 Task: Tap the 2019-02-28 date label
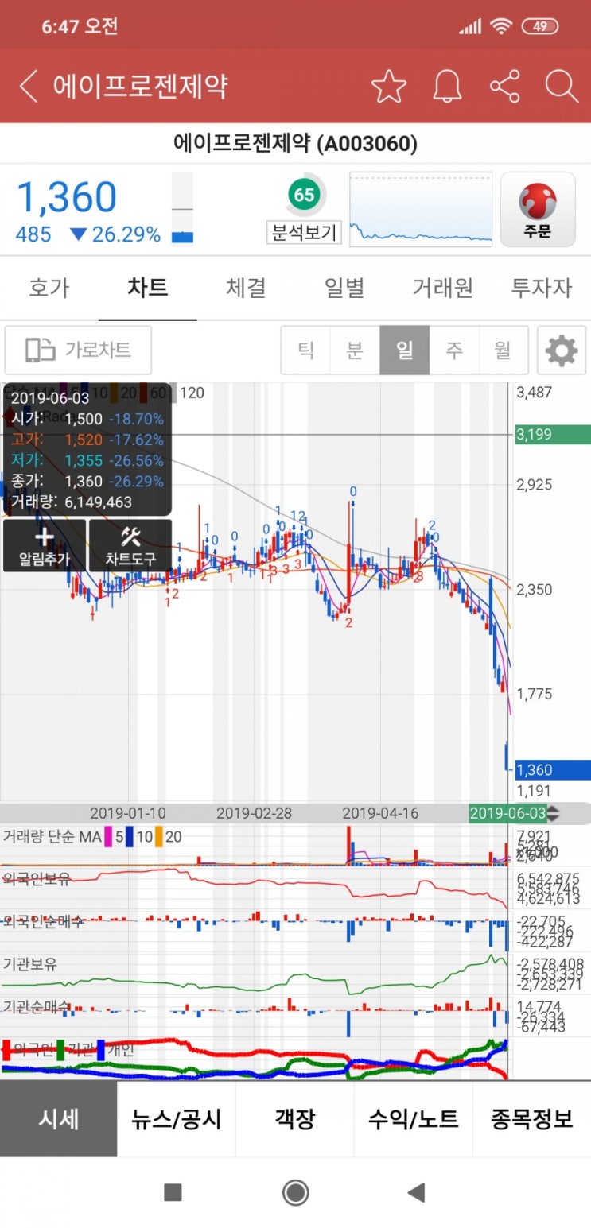click(x=255, y=813)
